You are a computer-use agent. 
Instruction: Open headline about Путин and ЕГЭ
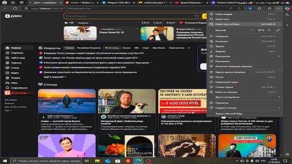point(94,53)
